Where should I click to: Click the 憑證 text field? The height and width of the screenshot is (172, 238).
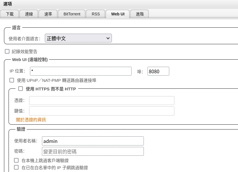point(102,100)
